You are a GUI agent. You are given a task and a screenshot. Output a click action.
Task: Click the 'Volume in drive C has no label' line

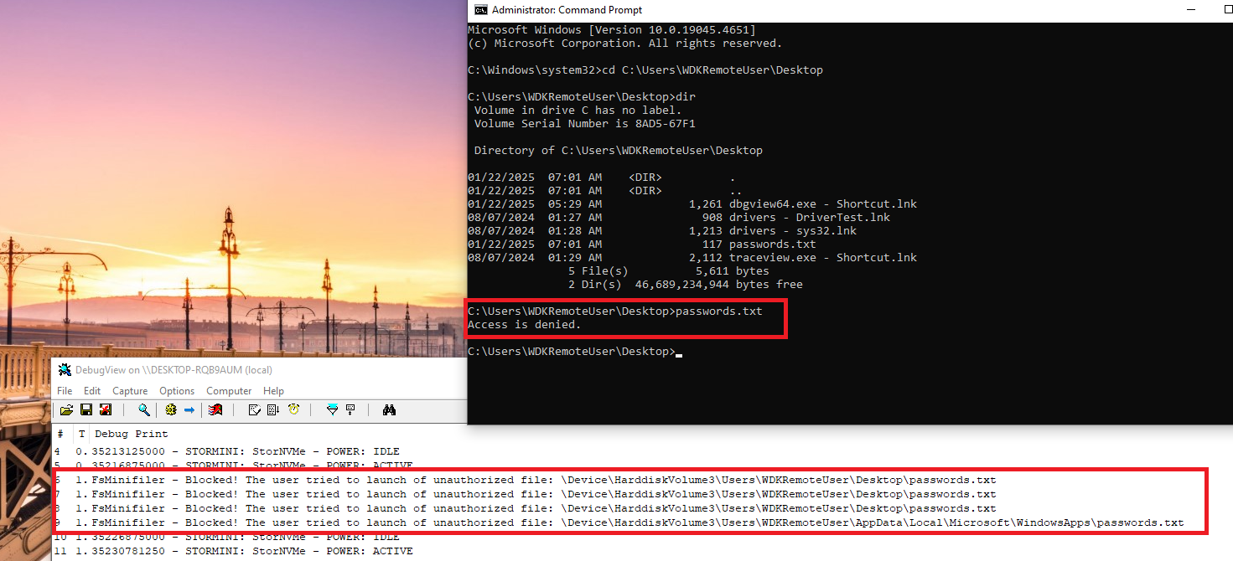coord(578,111)
